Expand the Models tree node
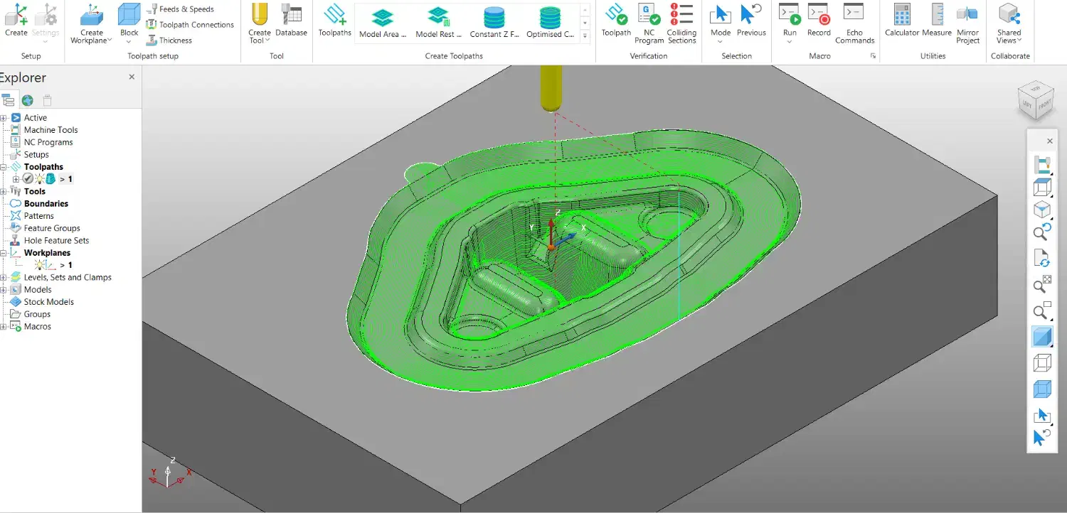This screenshot has width=1067, height=513. click(x=4, y=290)
